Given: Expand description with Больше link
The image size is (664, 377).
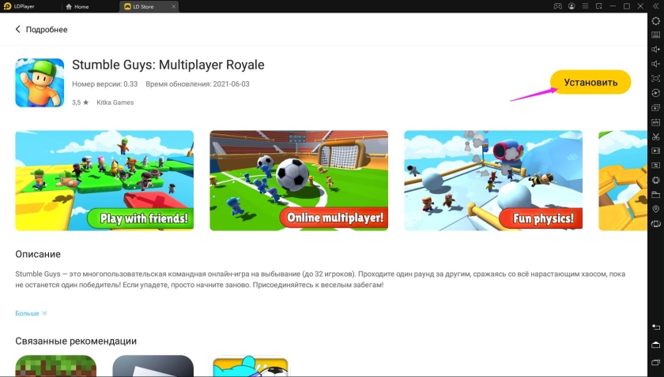Looking at the screenshot, I should [31, 313].
